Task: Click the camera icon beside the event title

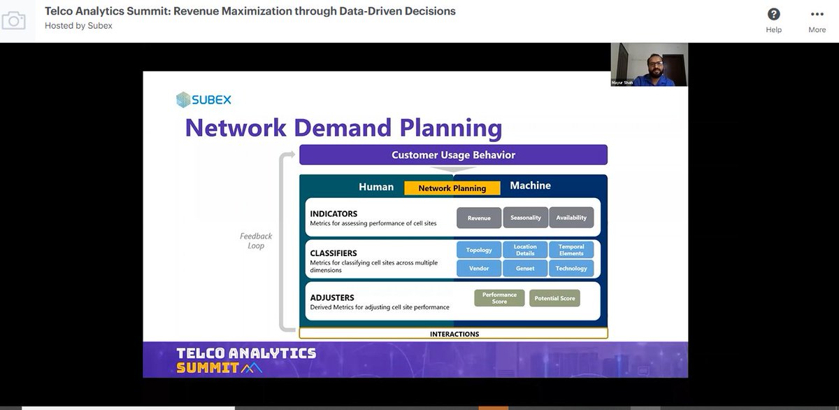Action: click(x=13, y=20)
